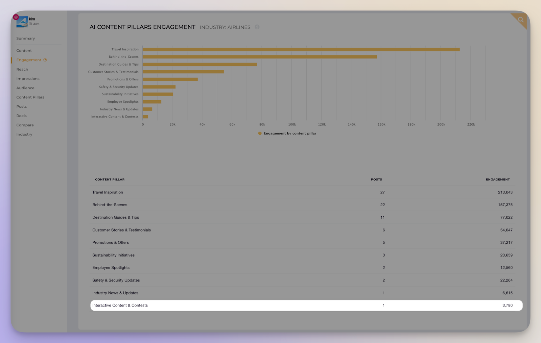Click Sustainability Initiatives table row name

pos(114,255)
